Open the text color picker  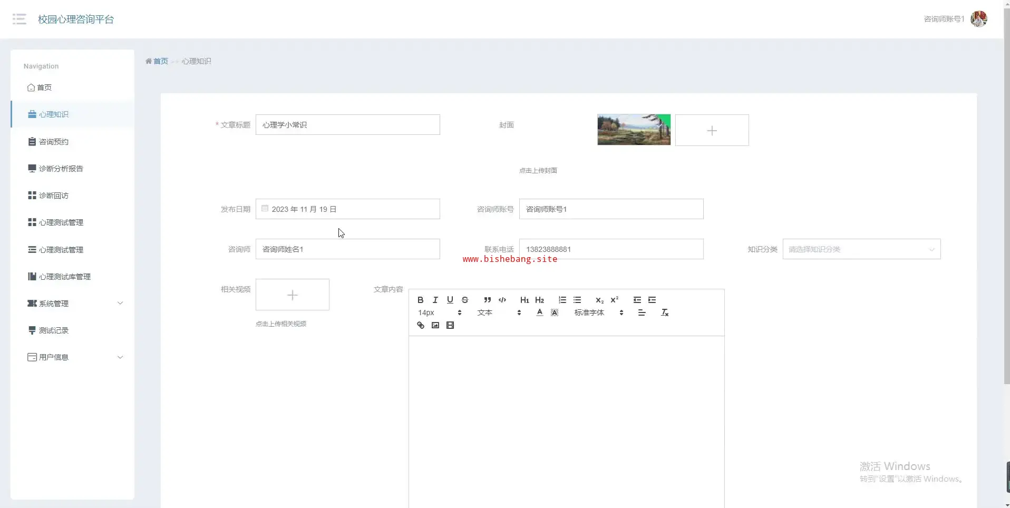tap(539, 313)
